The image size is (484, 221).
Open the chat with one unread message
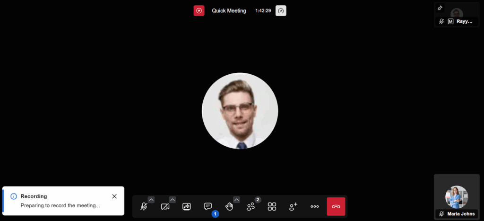click(208, 207)
